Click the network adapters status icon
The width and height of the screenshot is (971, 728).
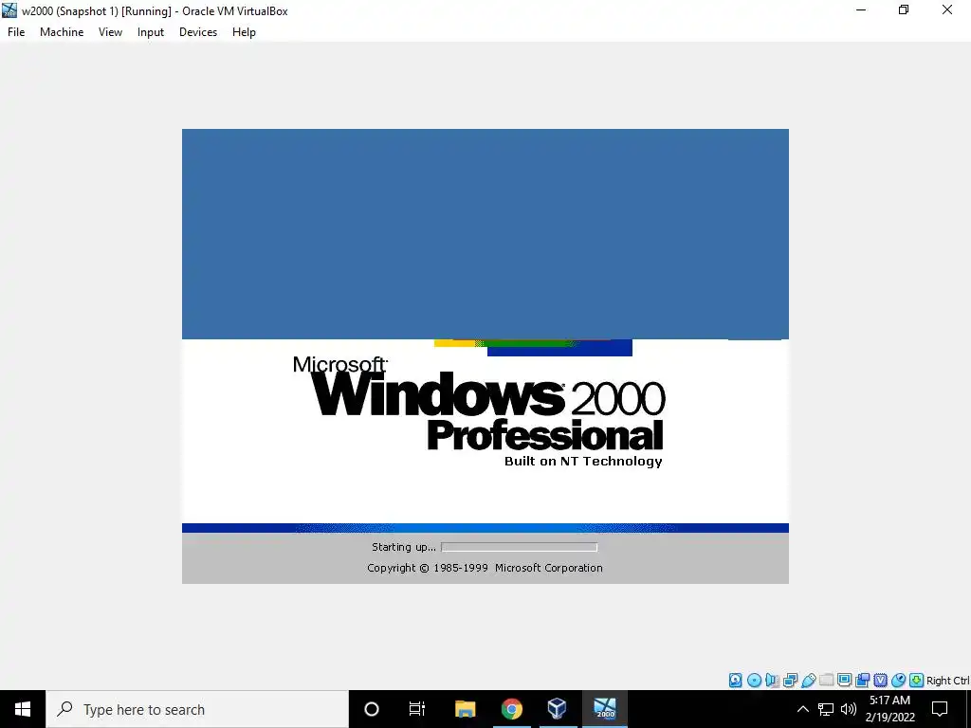(x=790, y=681)
